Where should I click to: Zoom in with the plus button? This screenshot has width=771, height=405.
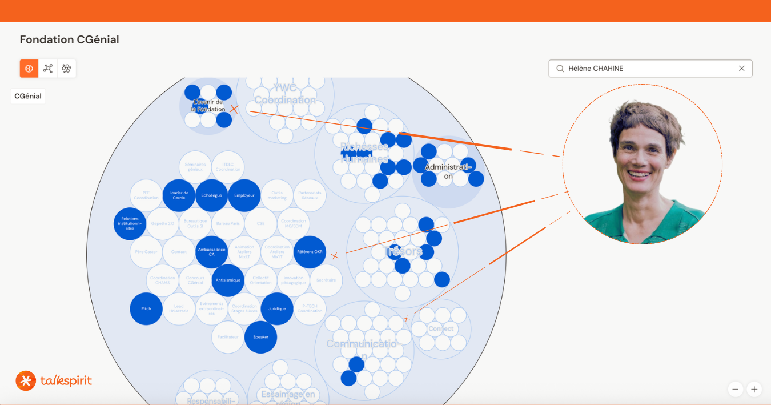click(754, 389)
